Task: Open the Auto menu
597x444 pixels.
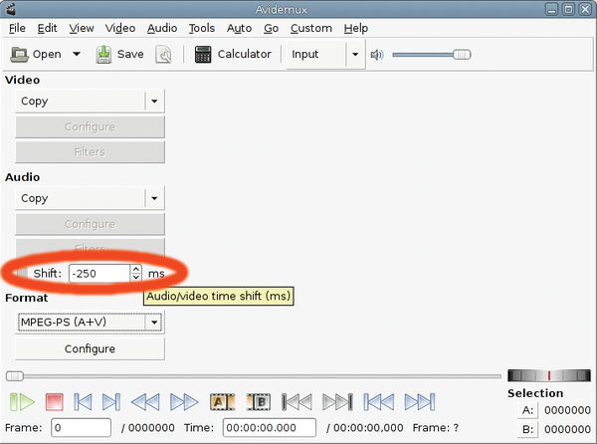Action: (239, 28)
